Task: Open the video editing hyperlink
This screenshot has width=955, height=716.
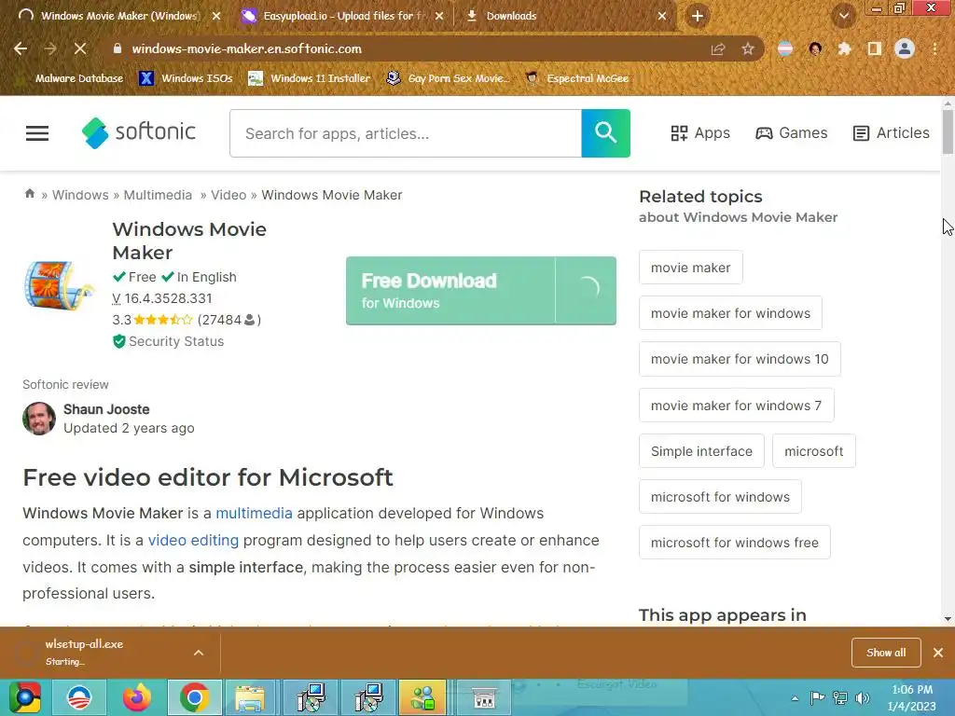Action: click(193, 540)
